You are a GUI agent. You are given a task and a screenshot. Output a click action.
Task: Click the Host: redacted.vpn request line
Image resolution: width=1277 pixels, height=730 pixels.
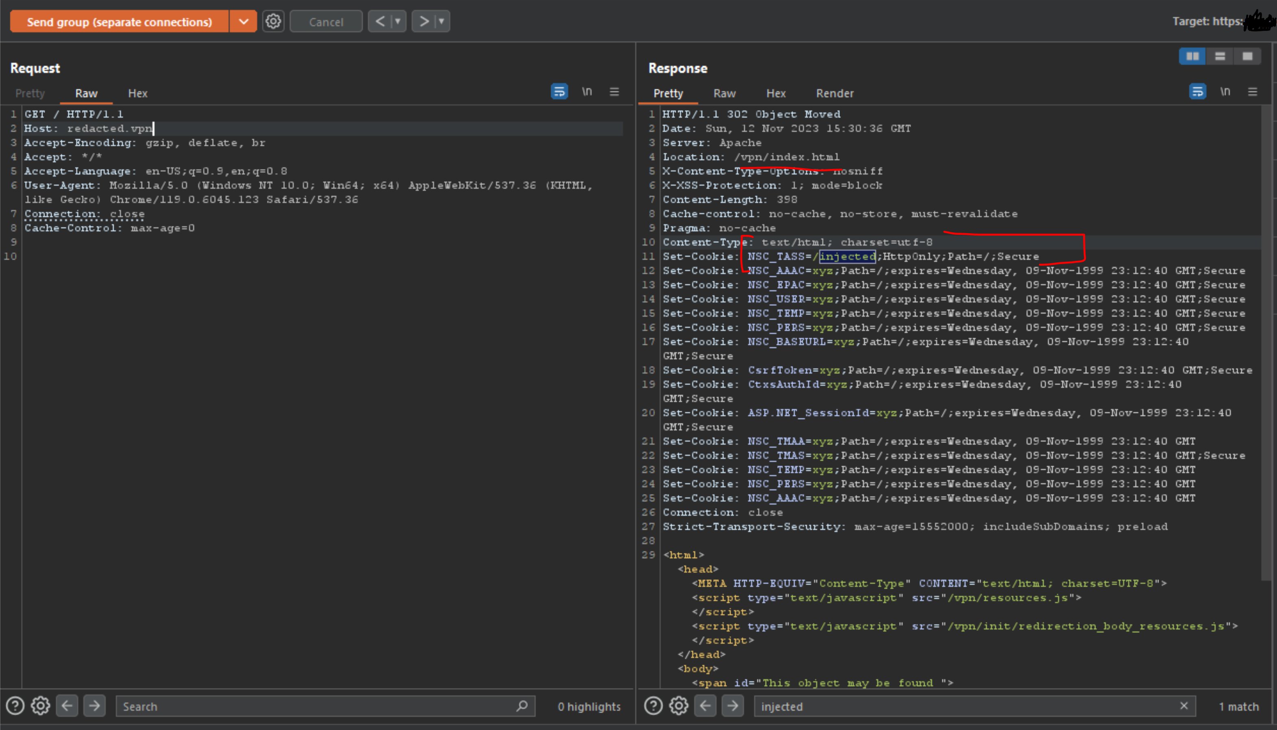(88, 128)
